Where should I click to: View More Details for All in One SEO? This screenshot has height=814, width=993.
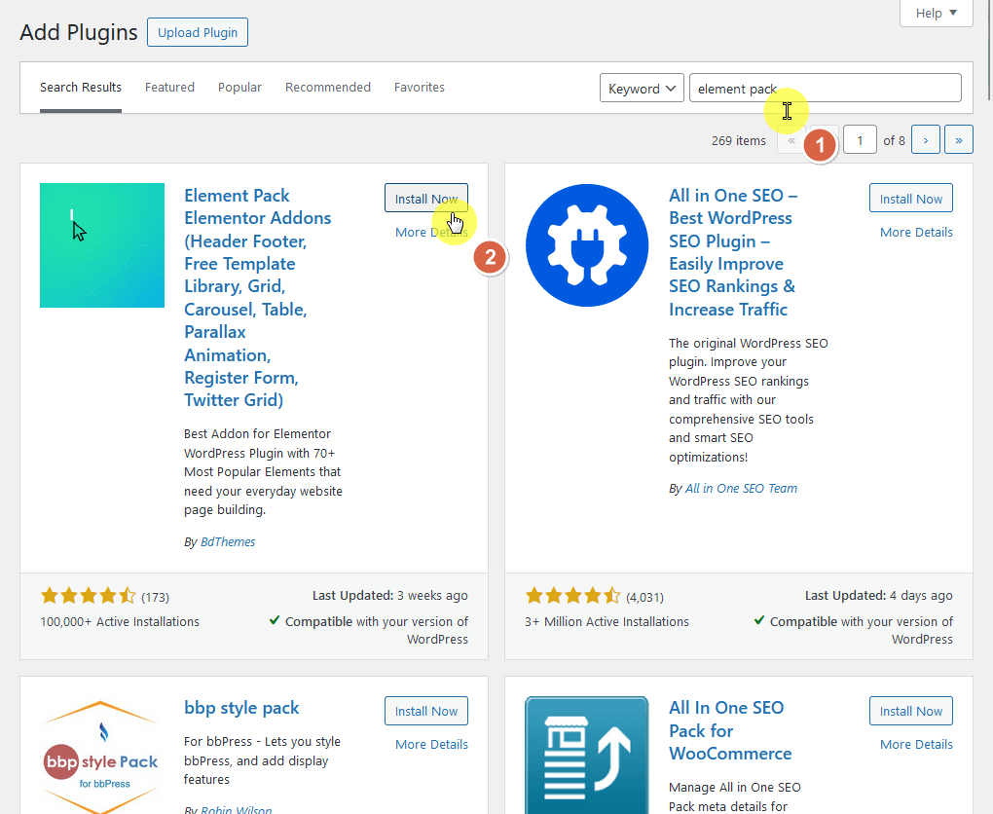click(x=916, y=233)
